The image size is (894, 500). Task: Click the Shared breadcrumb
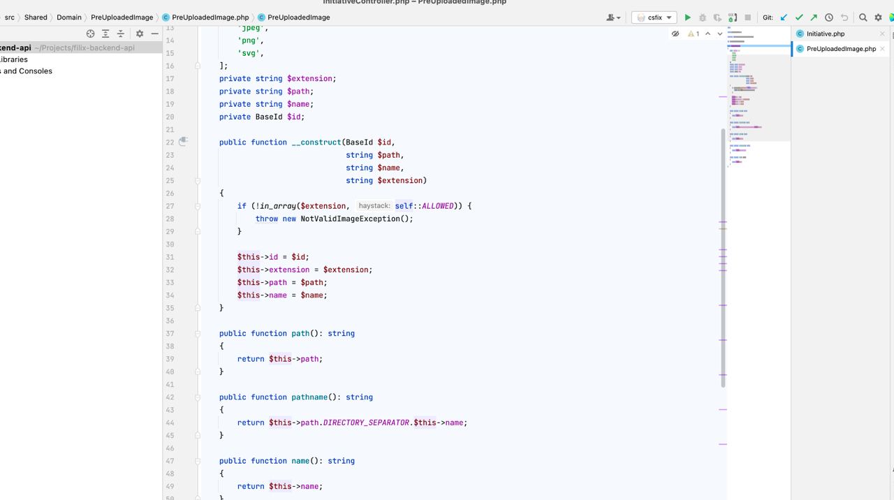36,17
